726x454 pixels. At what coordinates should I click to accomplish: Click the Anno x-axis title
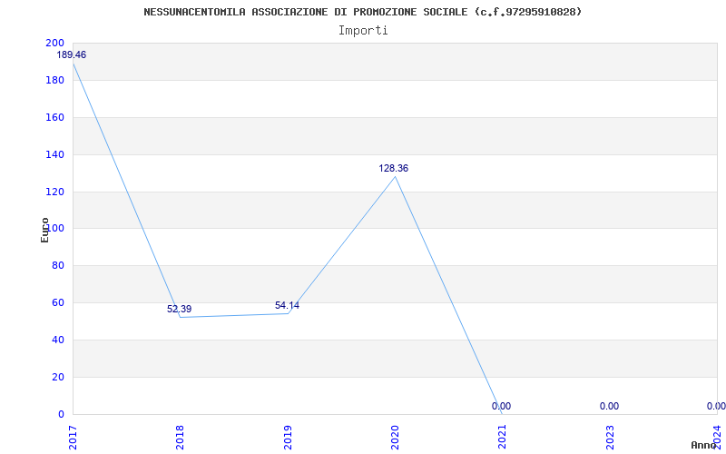click(704, 445)
